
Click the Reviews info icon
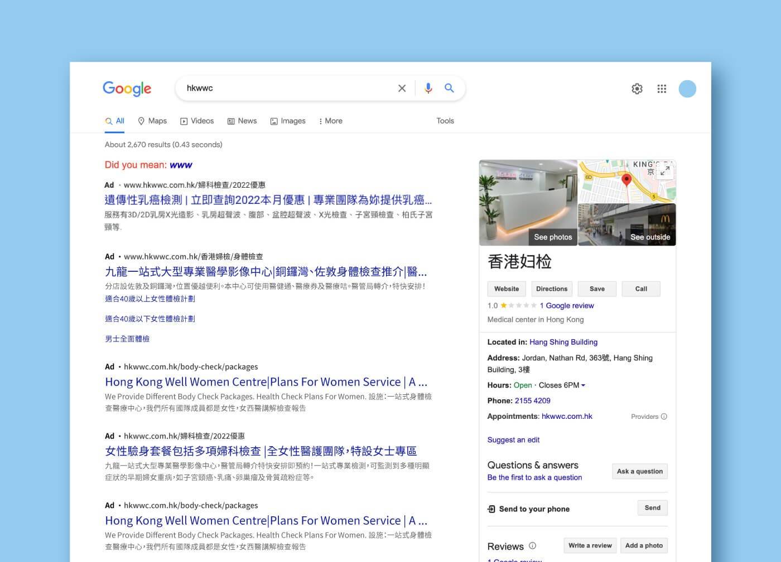coord(532,546)
